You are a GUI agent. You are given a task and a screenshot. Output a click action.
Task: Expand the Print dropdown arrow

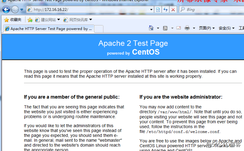pos(194,28)
